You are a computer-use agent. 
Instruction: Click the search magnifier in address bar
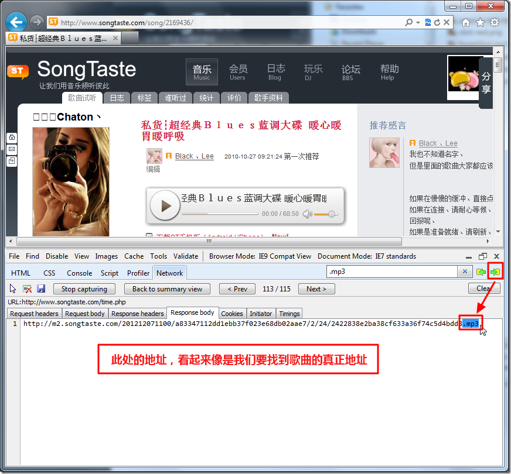point(408,22)
